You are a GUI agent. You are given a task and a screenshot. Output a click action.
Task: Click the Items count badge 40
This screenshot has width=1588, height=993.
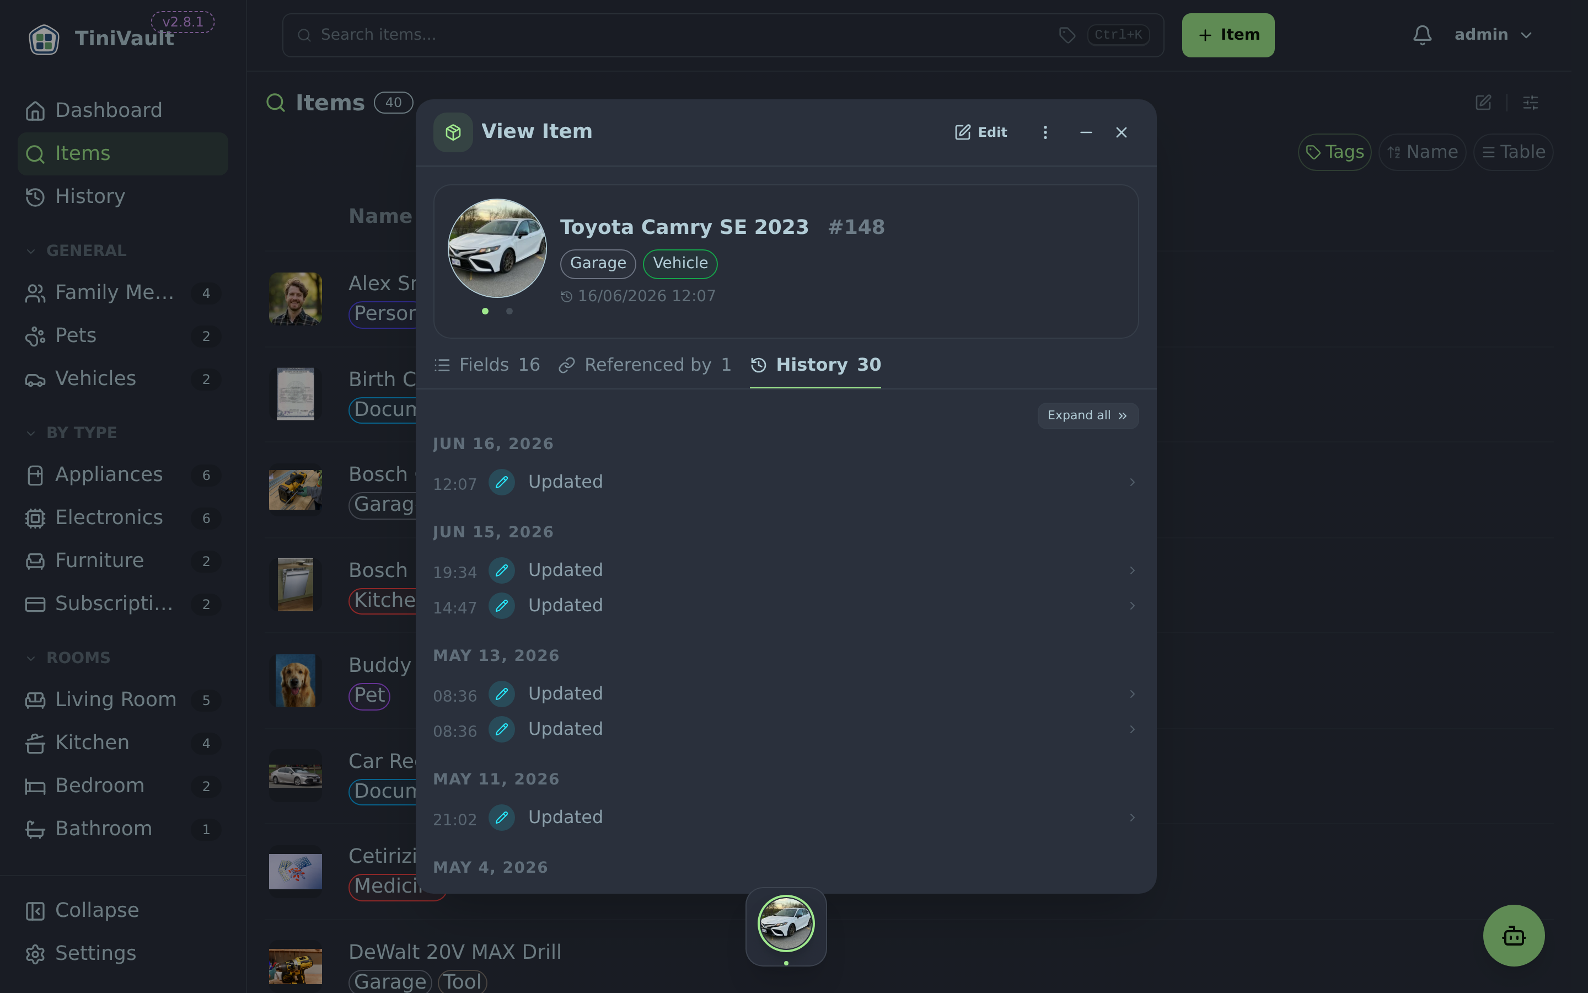(x=393, y=103)
